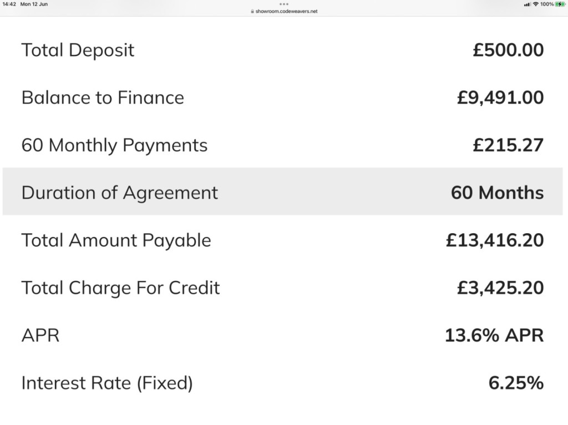Tap the 14:42 clock in status bar
Screen dimensions: 568x425
9,4
